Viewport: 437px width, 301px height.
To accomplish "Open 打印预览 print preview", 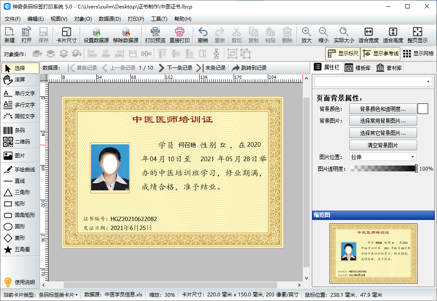I will pyautogui.click(x=155, y=35).
